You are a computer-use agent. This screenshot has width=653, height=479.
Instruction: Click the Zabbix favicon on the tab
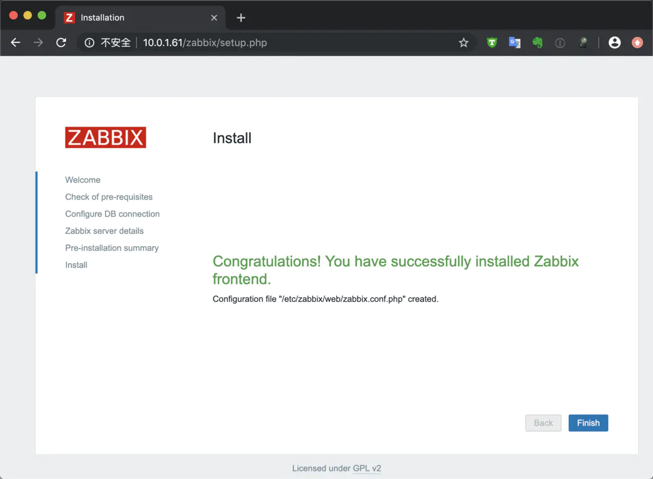tap(69, 17)
